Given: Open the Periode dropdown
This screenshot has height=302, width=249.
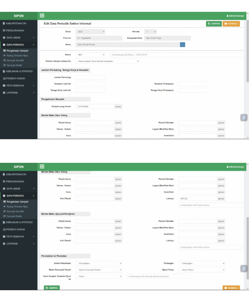Looking at the screenshot, I should coord(150,31).
